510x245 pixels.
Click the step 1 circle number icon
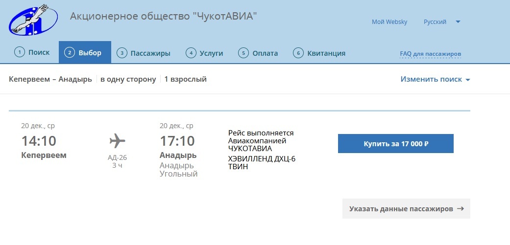click(x=20, y=52)
